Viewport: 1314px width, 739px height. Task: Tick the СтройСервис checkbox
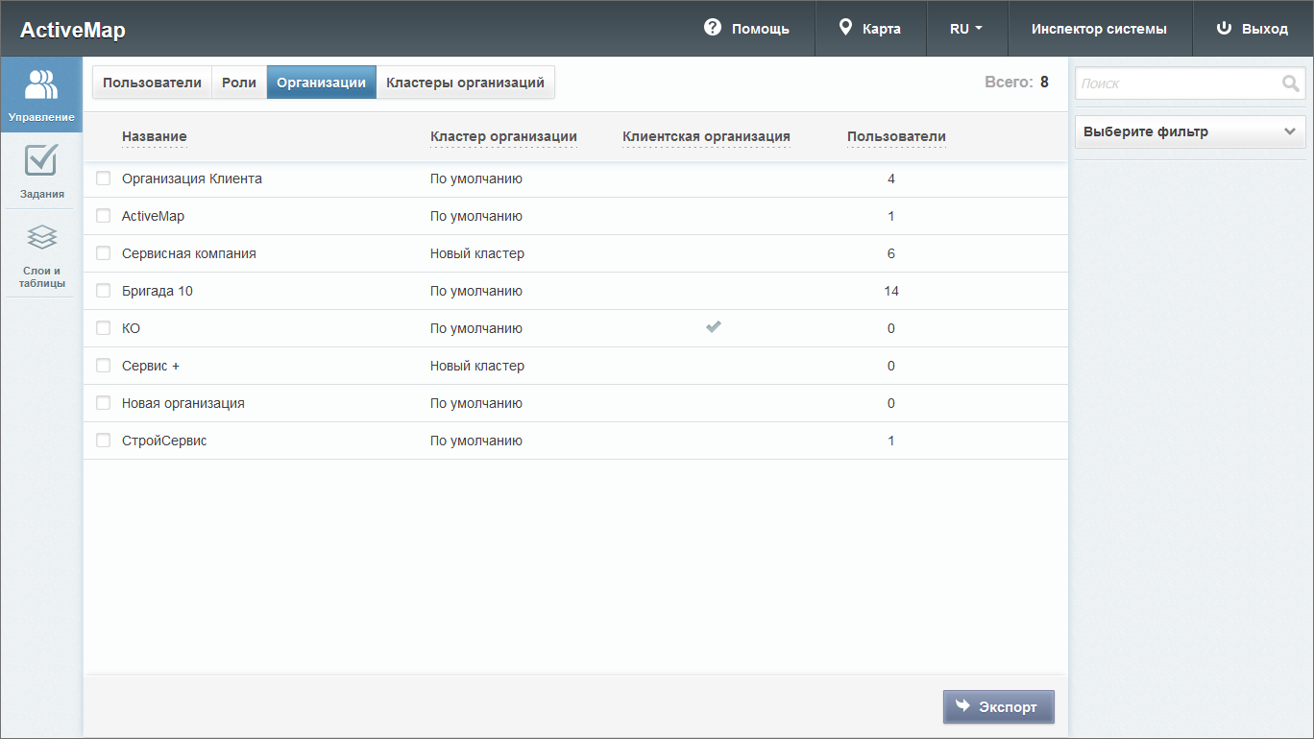104,441
